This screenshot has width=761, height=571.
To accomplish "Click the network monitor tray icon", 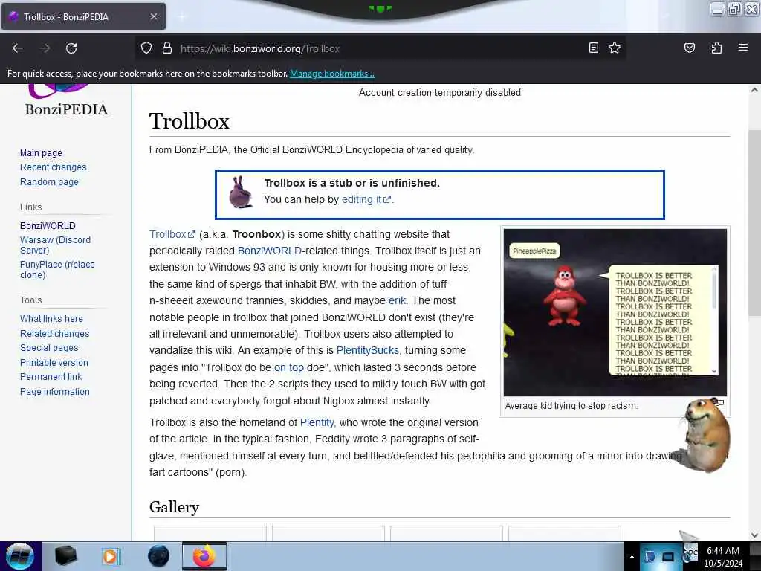I will tap(668, 557).
